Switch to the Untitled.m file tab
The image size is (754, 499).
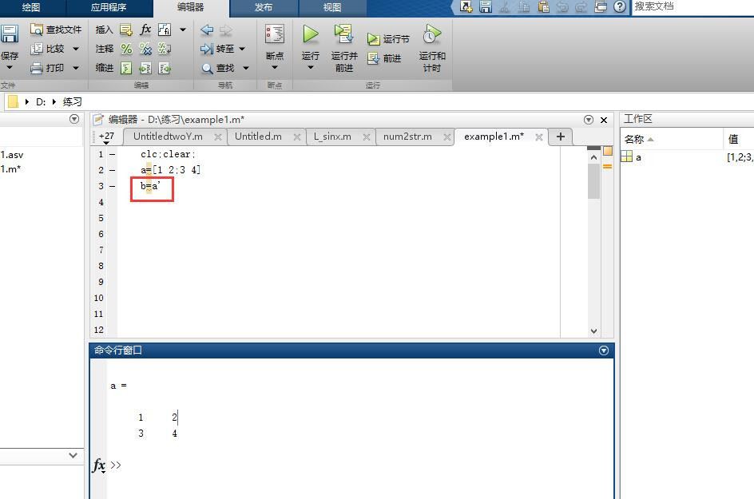point(258,137)
